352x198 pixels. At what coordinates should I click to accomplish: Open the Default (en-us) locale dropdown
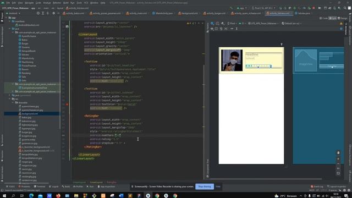click(x=291, y=23)
